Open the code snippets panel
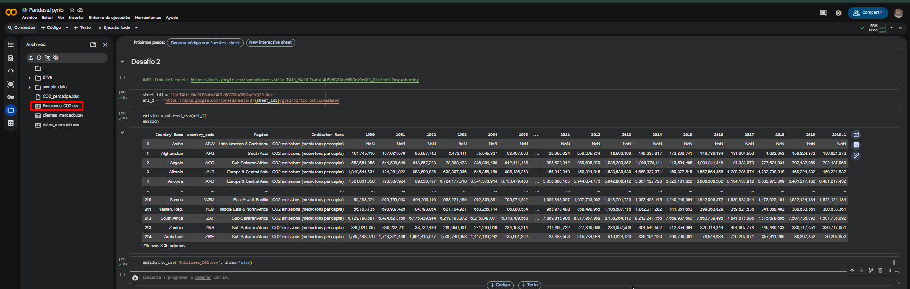Image resolution: width=910 pixels, height=289 pixels. 10,71
